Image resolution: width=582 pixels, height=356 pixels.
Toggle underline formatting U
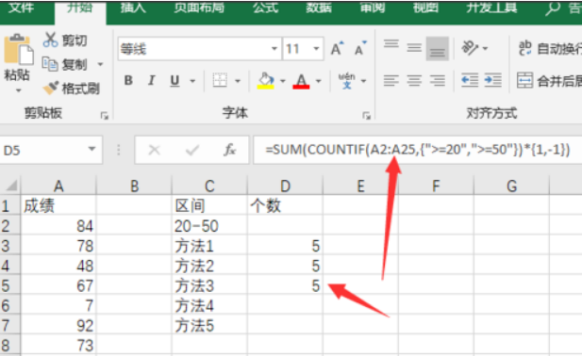175,80
